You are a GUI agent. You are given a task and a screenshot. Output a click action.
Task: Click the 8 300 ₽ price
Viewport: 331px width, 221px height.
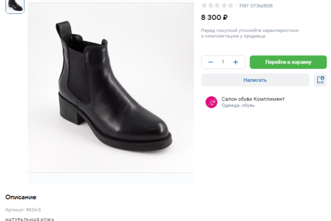[x=215, y=17]
